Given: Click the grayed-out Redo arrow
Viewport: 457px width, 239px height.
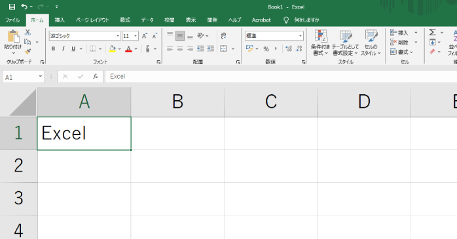Looking at the screenshot, I should 41,7.
